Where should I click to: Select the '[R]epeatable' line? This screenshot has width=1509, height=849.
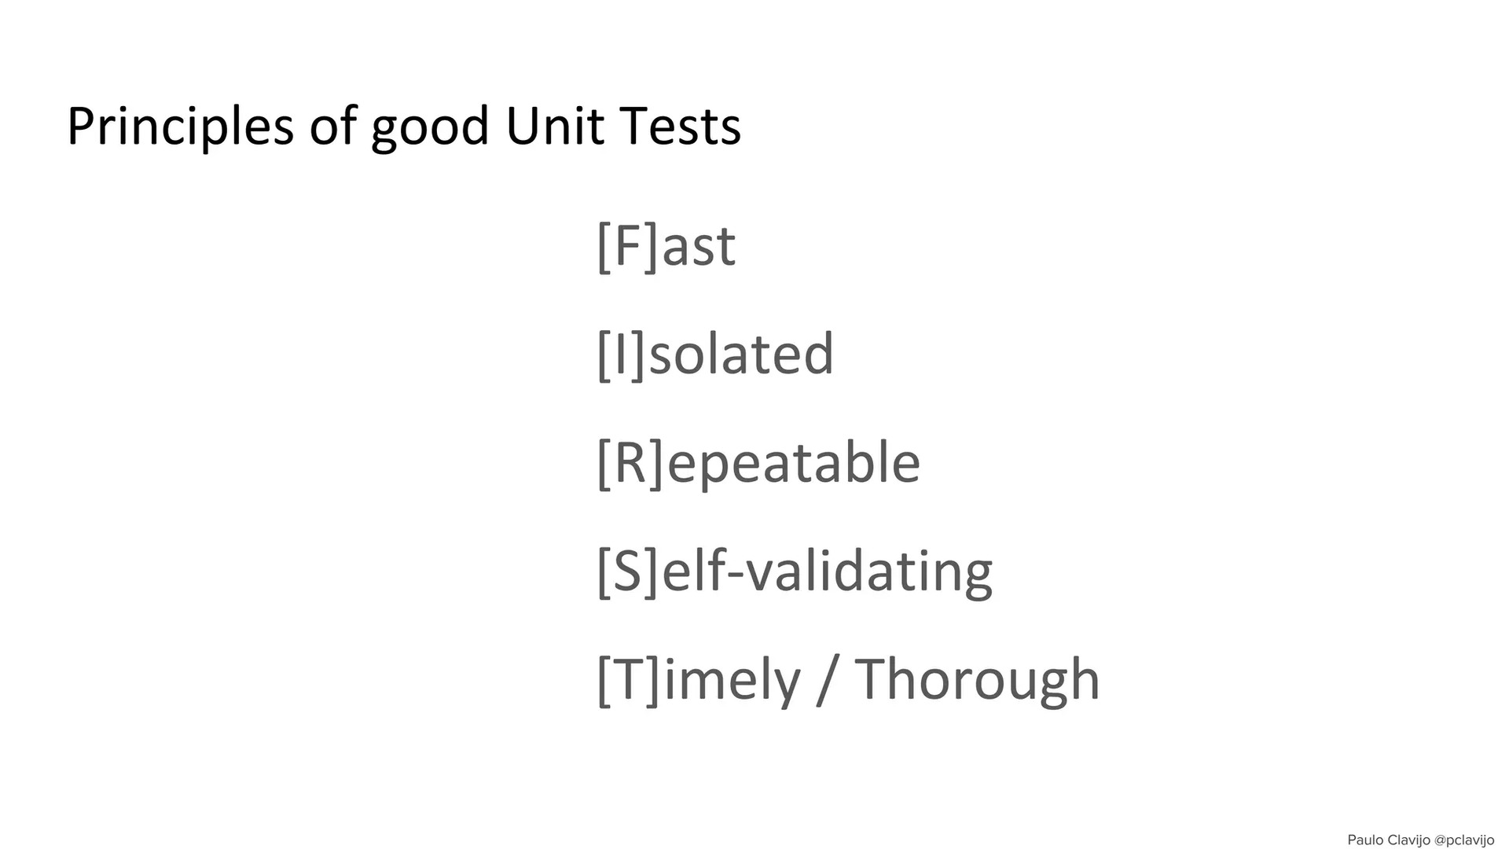click(x=758, y=462)
